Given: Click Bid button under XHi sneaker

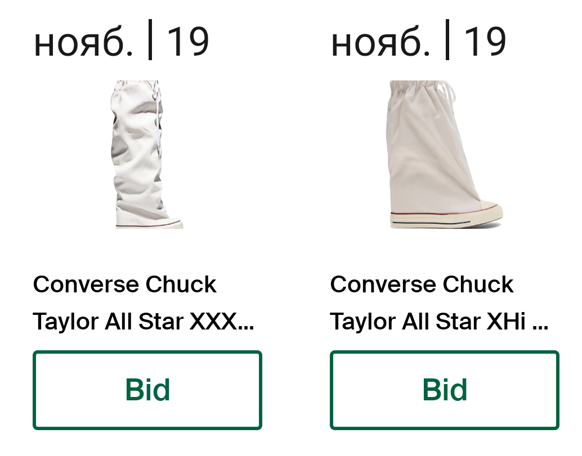Looking at the screenshot, I should tap(445, 390).
